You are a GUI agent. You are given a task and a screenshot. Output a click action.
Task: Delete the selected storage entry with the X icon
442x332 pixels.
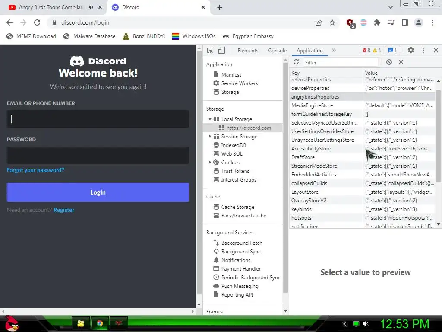pyautogui.click(x=401, y=62)
